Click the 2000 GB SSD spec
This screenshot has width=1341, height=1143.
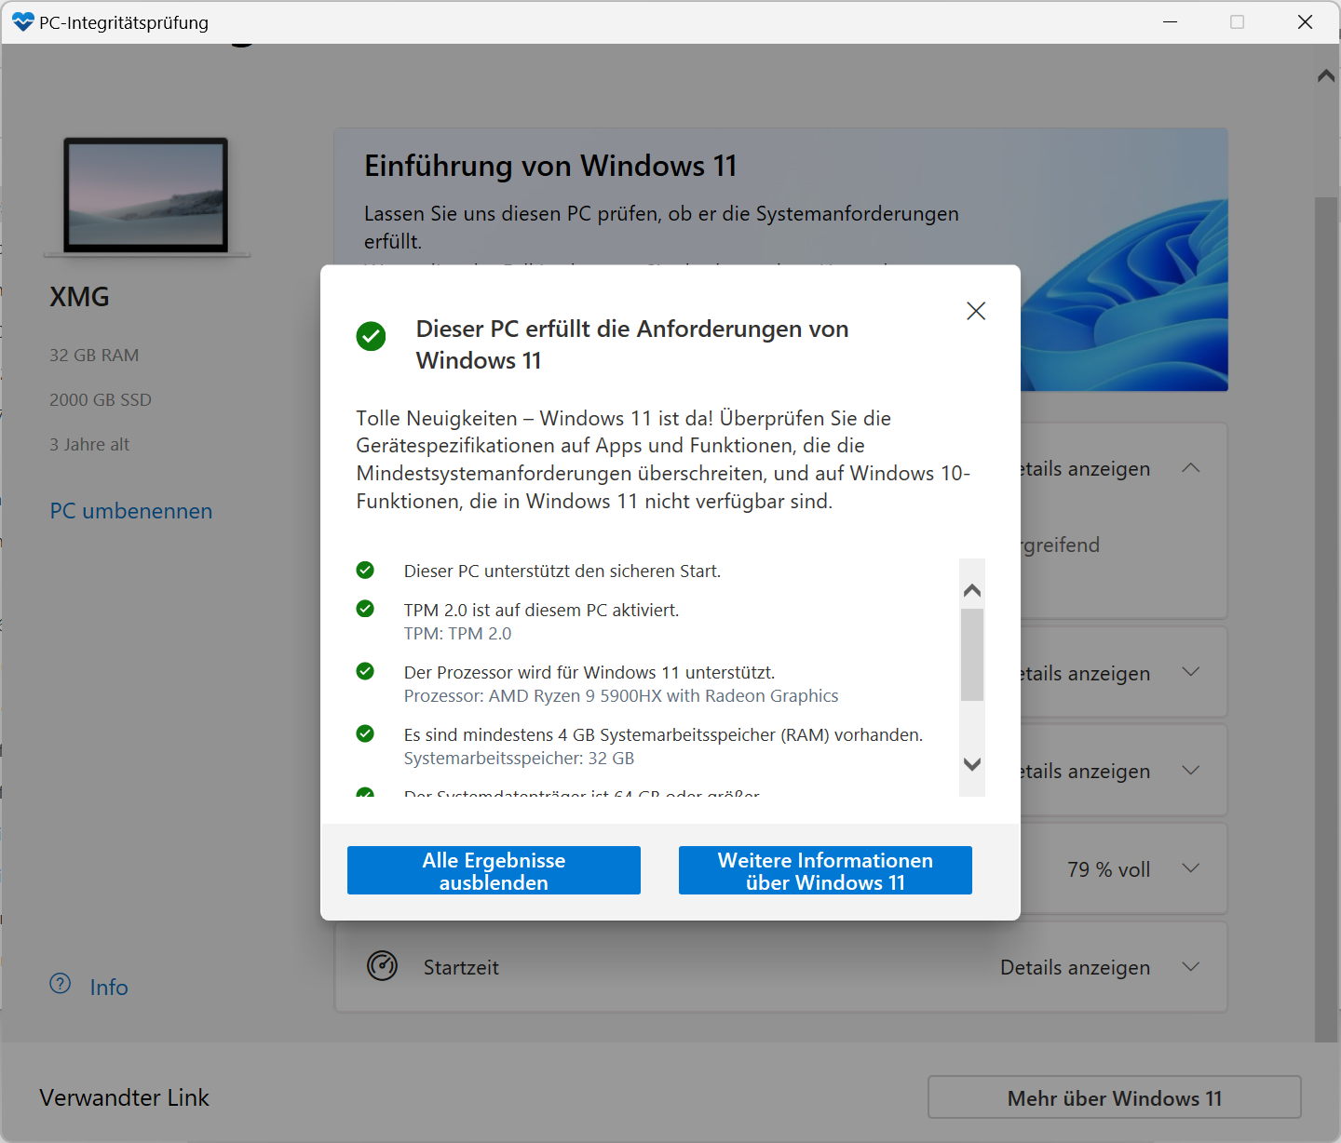click(101, 400)
